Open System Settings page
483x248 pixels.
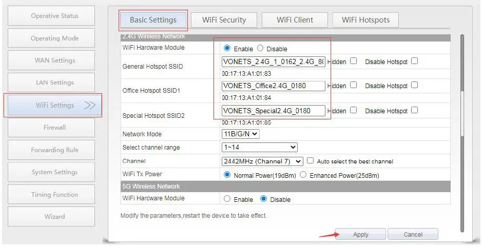pyautogui.click(x=51, y=172)
